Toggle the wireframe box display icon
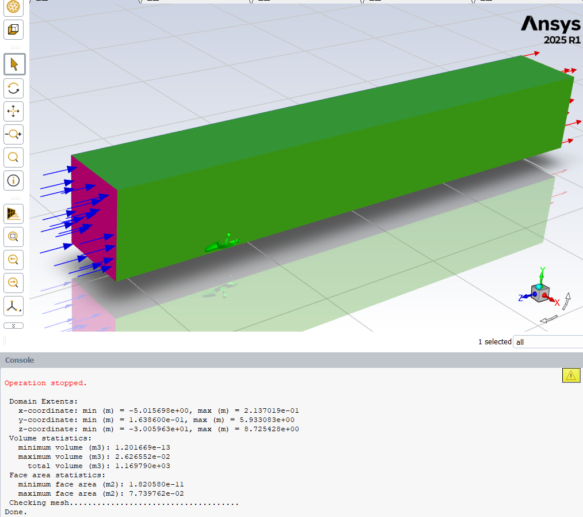The width and height of the screenshot is (583, 517). 14,29
